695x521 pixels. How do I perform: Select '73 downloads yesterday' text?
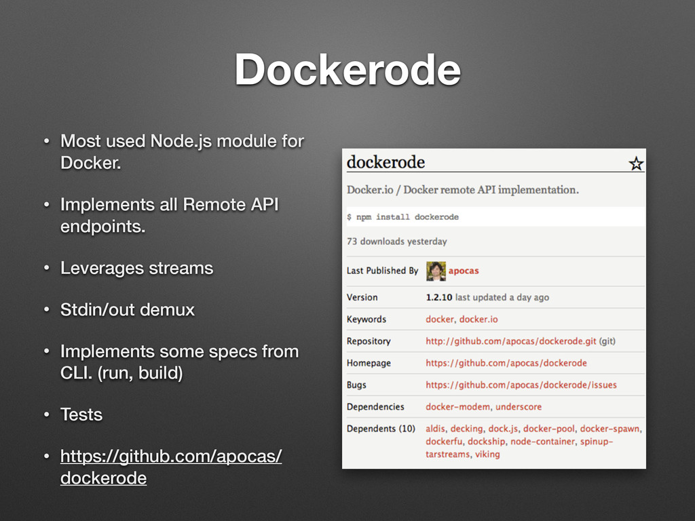396,242
